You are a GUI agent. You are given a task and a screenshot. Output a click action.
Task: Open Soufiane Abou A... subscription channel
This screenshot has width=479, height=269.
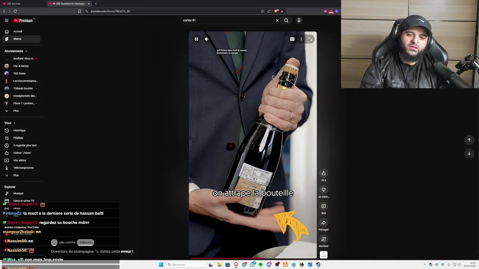21,58
